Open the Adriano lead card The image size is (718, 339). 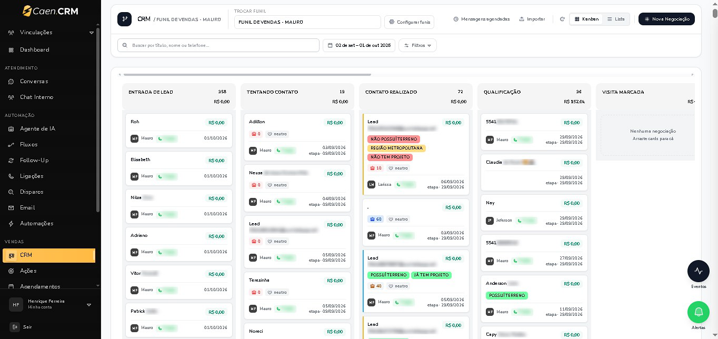[179, 244]
